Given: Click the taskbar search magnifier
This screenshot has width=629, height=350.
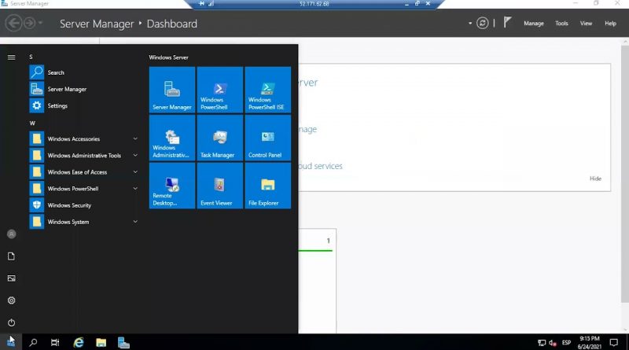Looking at the screenshot, I should point(33,342).
